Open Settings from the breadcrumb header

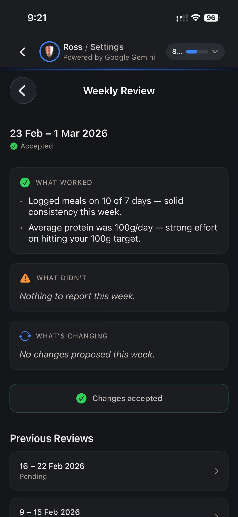click(107, 47)
